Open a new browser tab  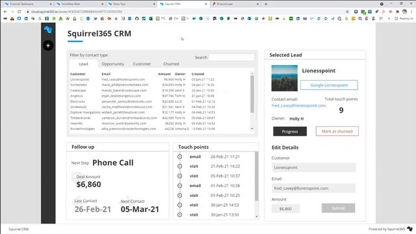tap(266, 4)
